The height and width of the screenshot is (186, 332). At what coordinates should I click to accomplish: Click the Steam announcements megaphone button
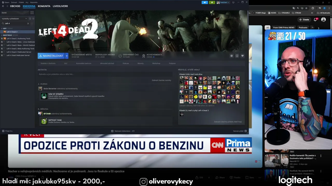[x=205, y=2]
